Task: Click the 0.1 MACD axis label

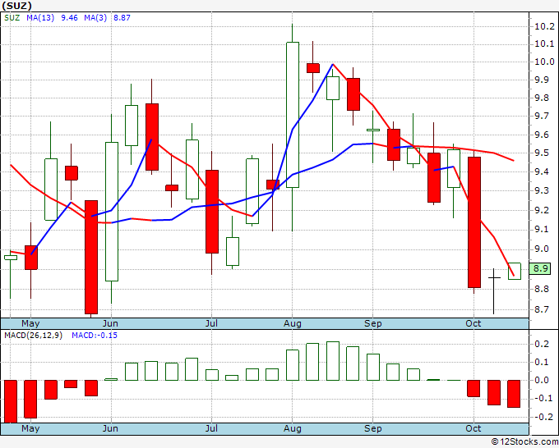Action: pos(542,362)
